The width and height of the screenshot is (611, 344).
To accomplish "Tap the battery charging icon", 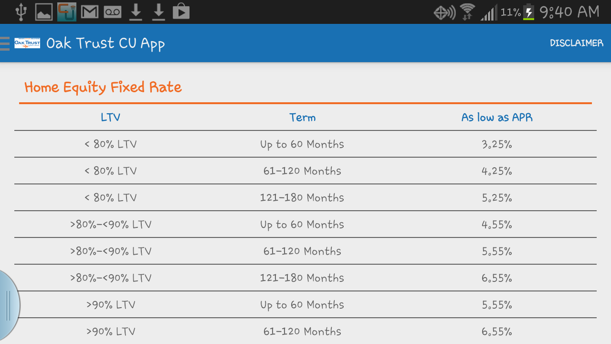I will click(x=528, y=12).
